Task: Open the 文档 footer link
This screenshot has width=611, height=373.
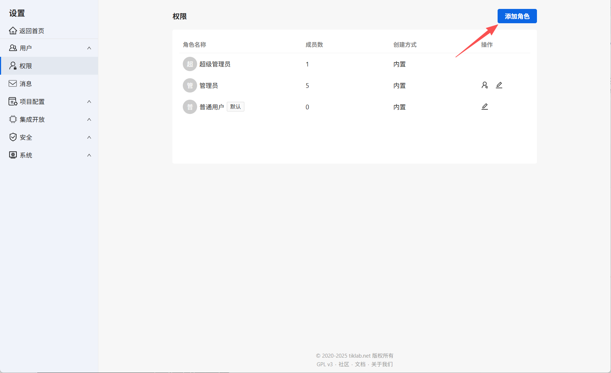Action: [360, 364]
